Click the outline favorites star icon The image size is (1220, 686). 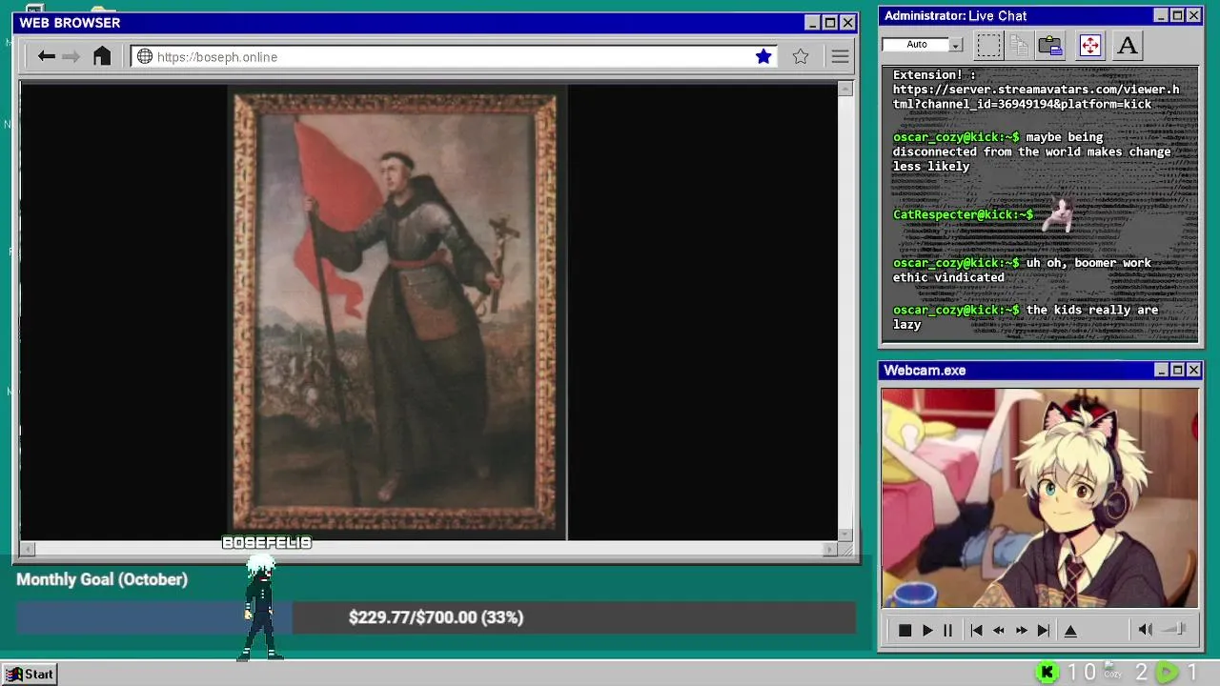(x=801, y=57)
